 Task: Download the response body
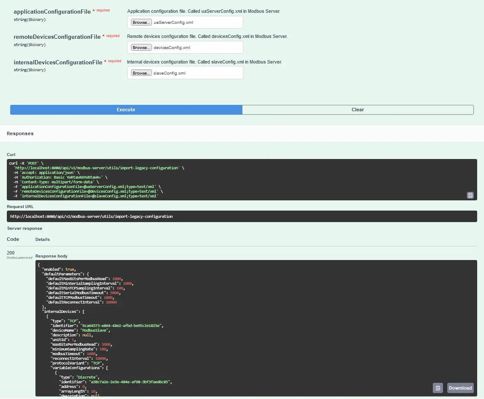point(460,388)
